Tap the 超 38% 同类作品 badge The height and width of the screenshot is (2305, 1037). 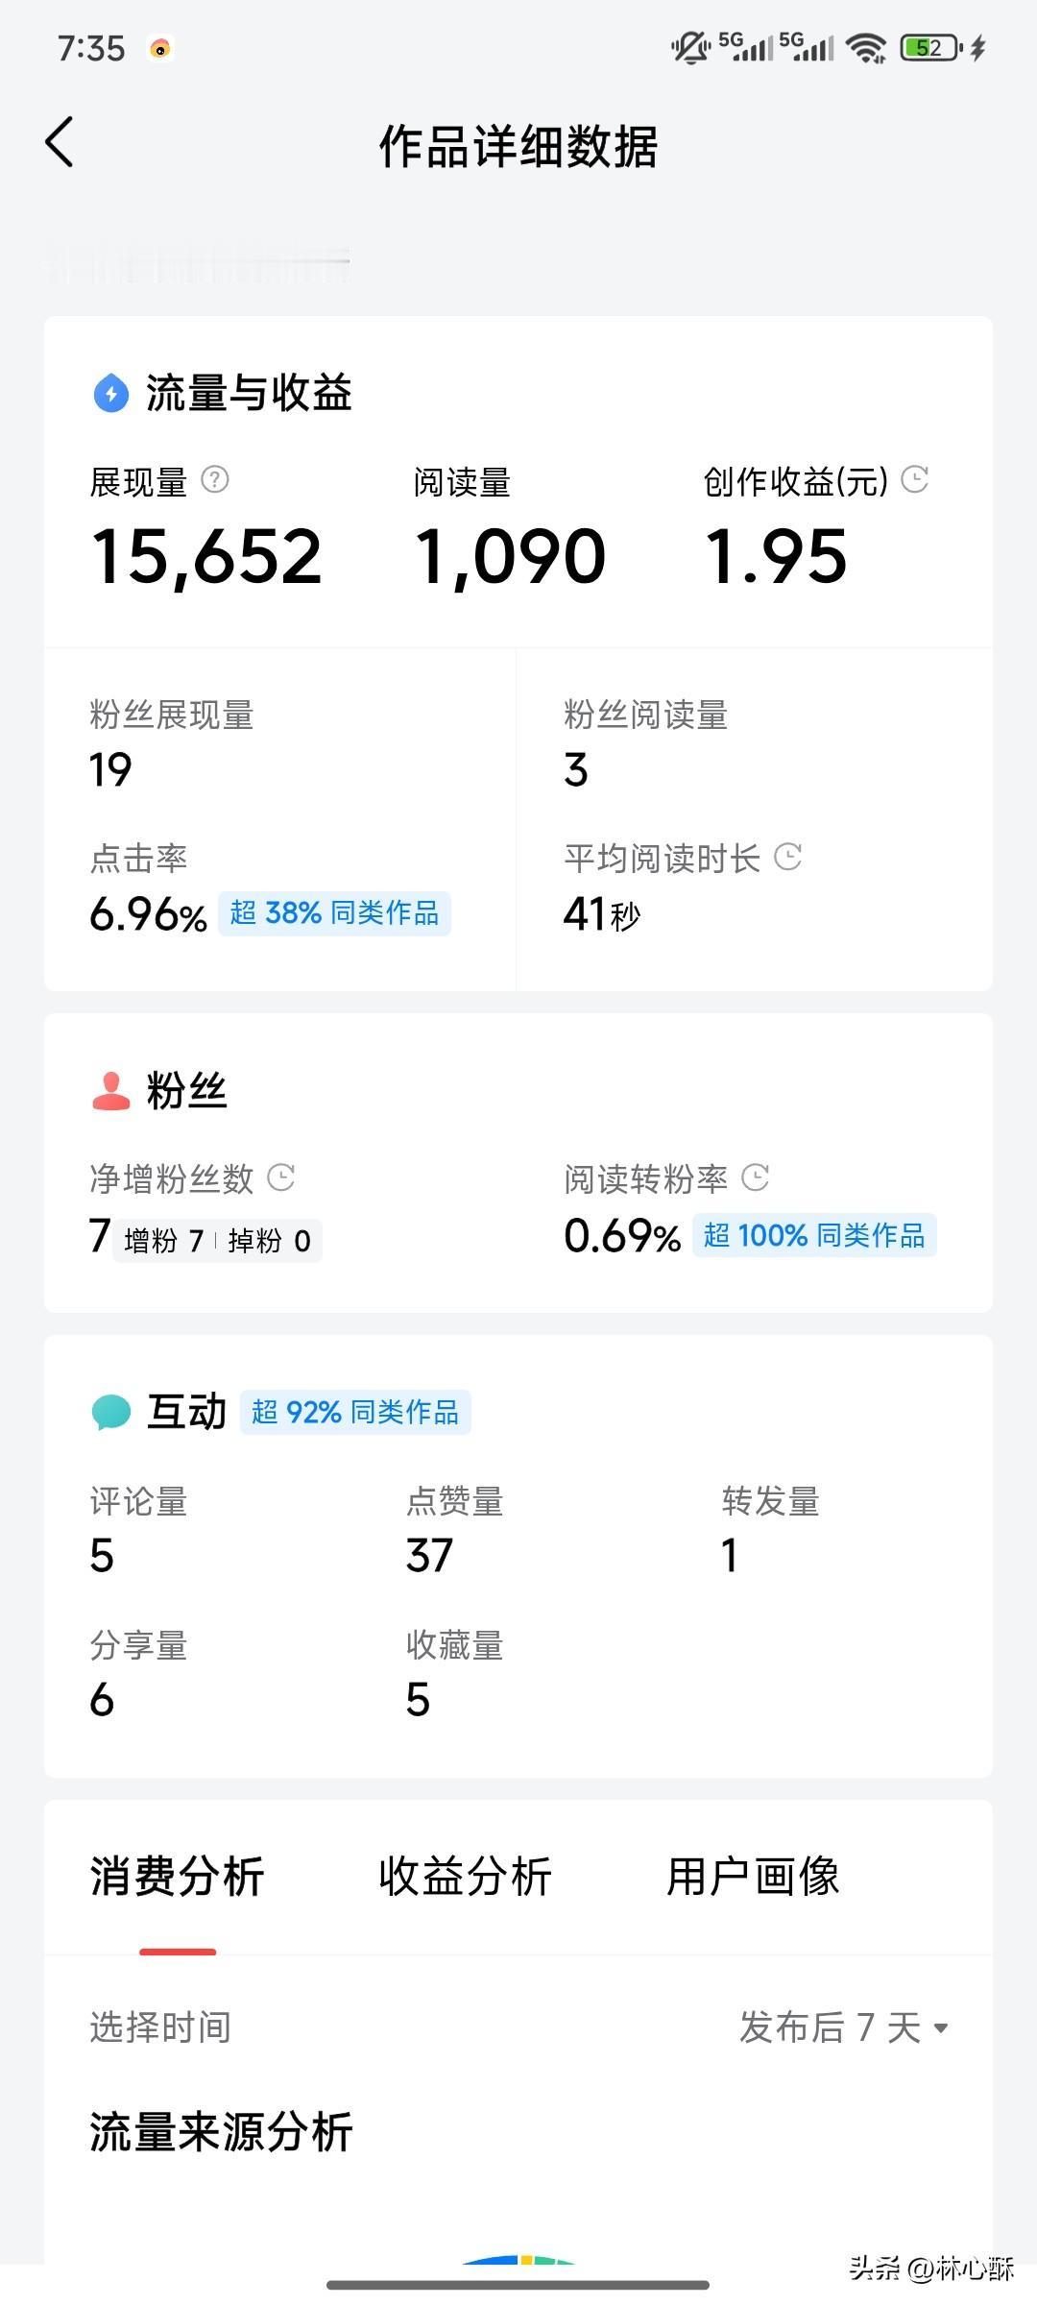(x=334, y=912)
